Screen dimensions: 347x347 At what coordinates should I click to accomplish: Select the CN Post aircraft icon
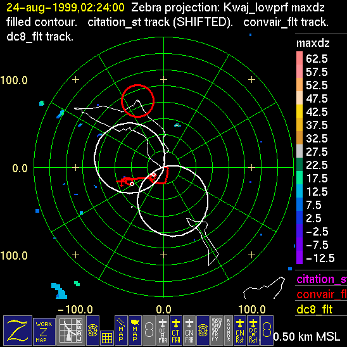[240, 331]
